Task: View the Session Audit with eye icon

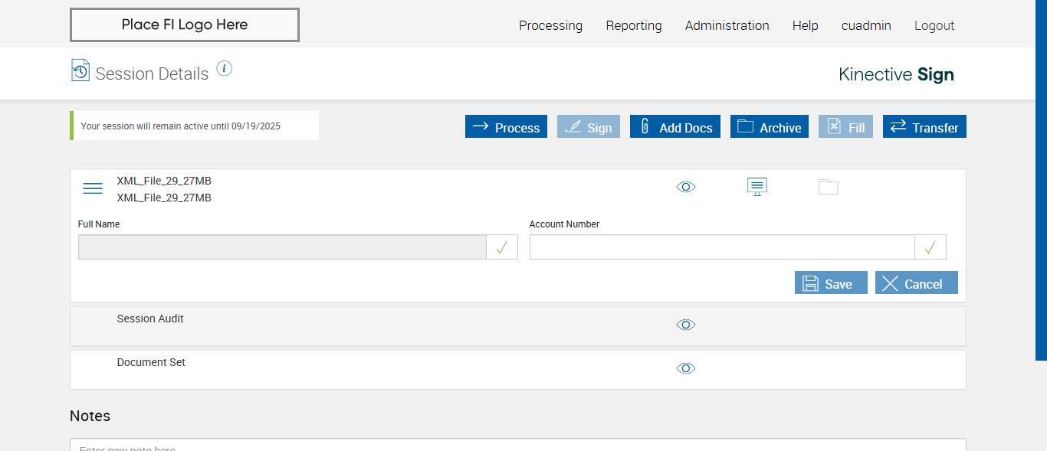Action: (x=686, y=325)
